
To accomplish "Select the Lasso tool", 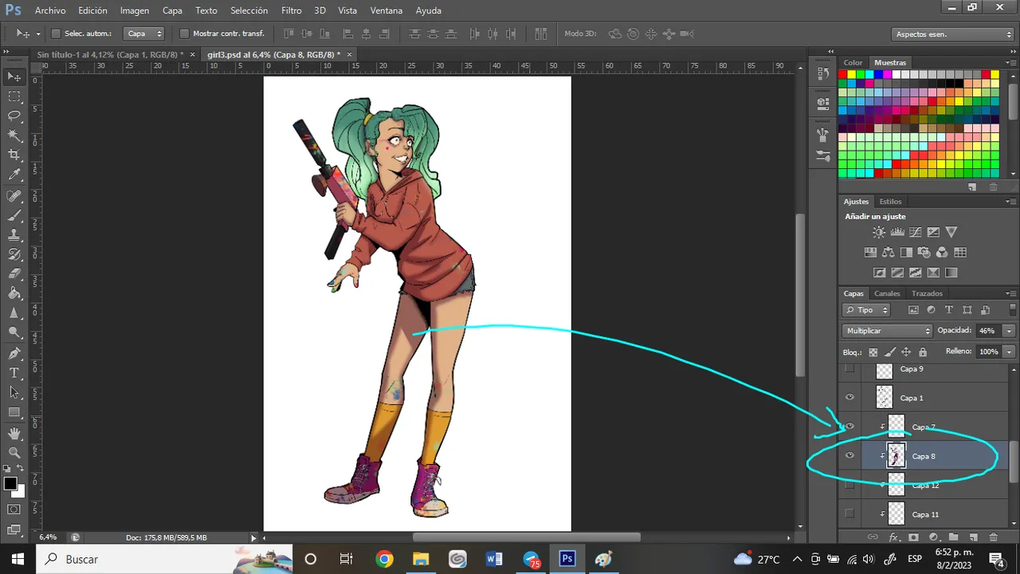I will pyautogui.click(x=14, y=116).
